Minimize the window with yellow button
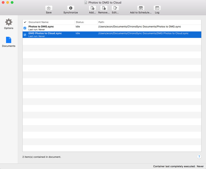 pos(8,2)
